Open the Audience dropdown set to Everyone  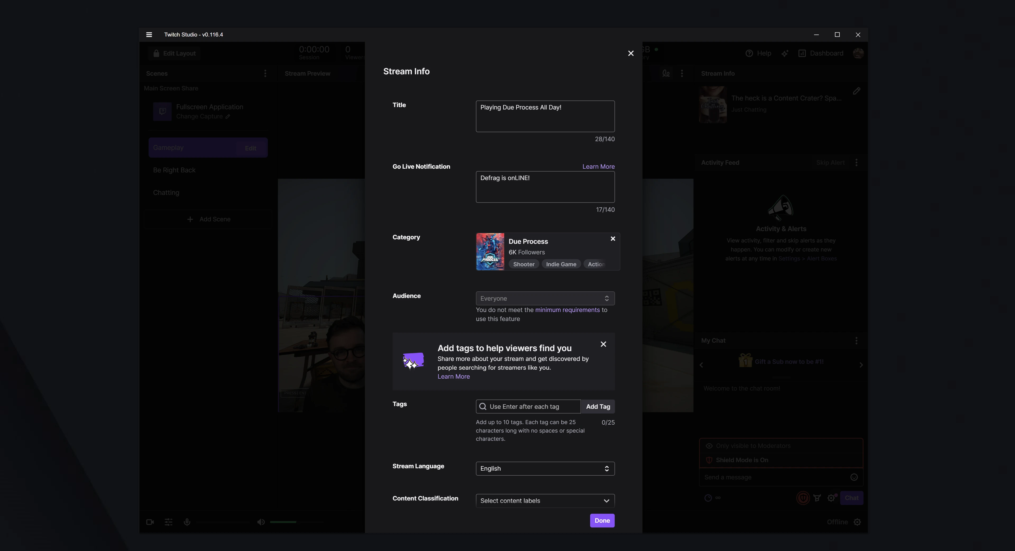tap(545, 298)
